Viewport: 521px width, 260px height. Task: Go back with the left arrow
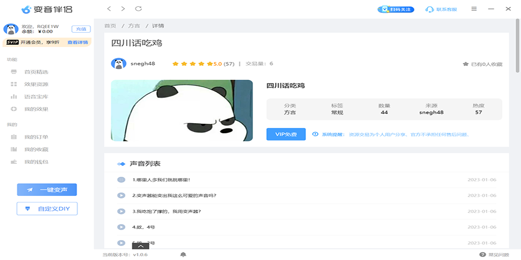click(x=109, y=9)
